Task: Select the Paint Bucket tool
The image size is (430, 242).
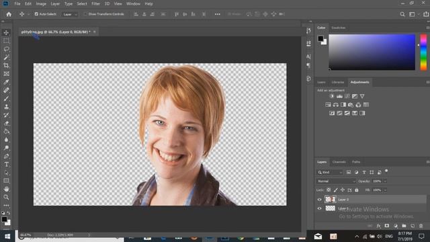Action: 6,132
